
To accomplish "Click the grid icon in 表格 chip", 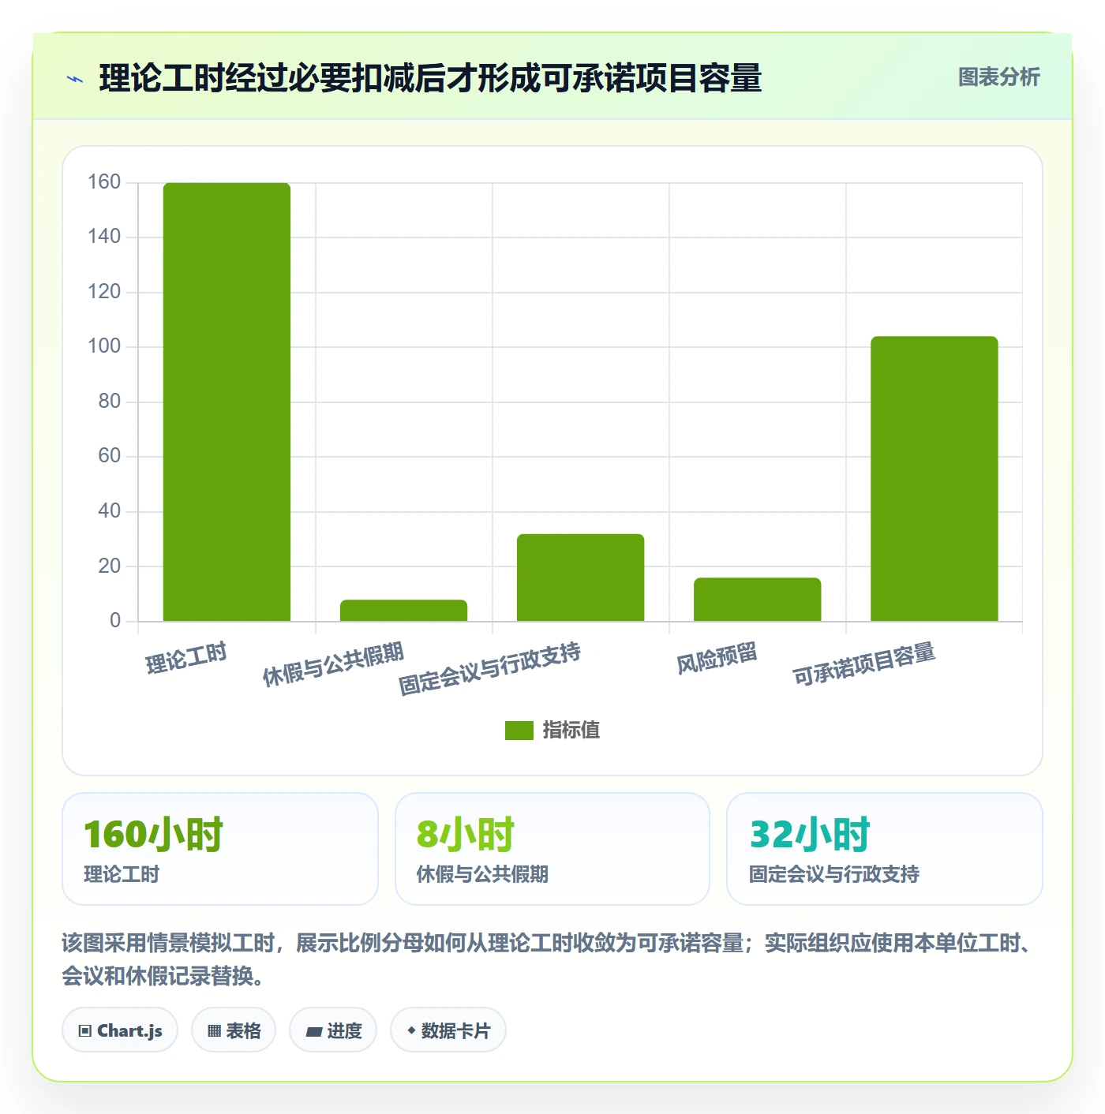I will (214, 1031).
